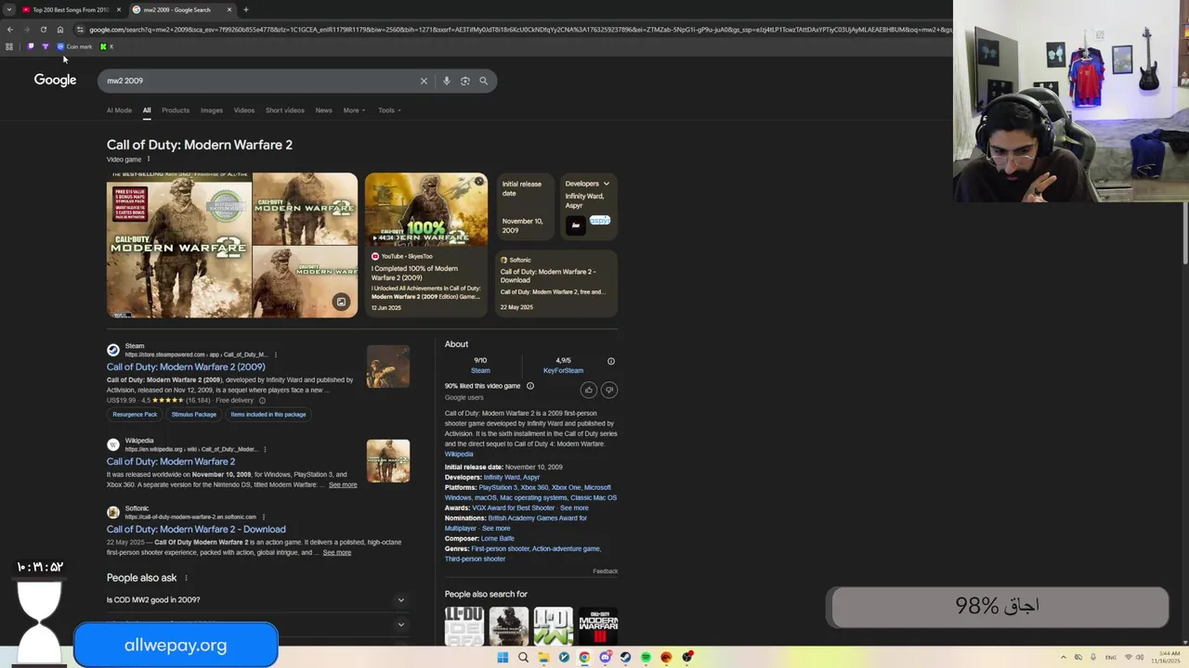The width and height of the screenshot is (1189, 668).
Task: Open Softonic Modern Warfare 2 - Download link
Action: click(196, 530)
